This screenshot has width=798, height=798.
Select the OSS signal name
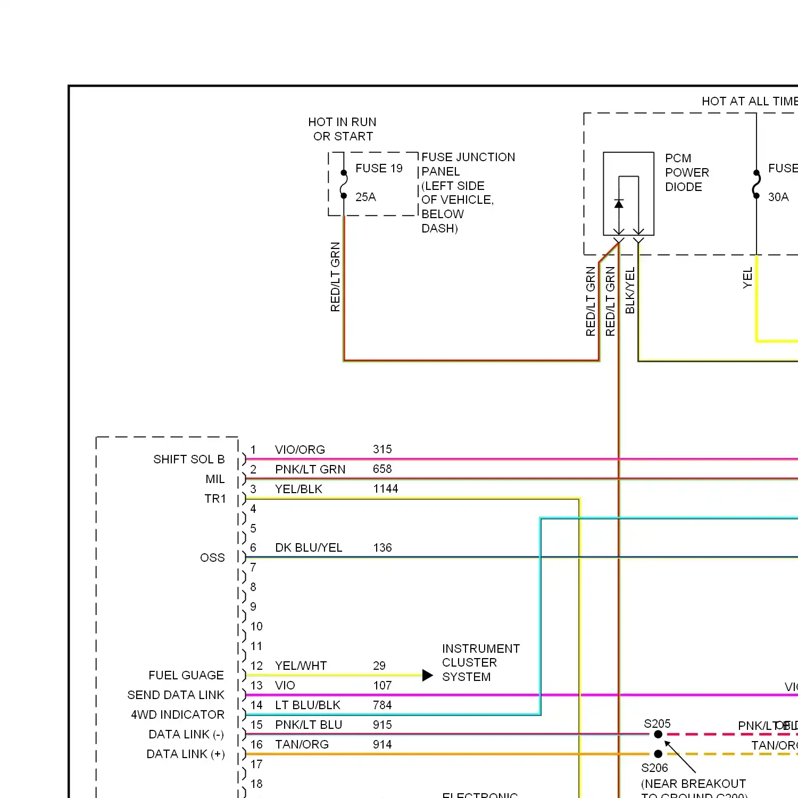click(x=212, y=558)
